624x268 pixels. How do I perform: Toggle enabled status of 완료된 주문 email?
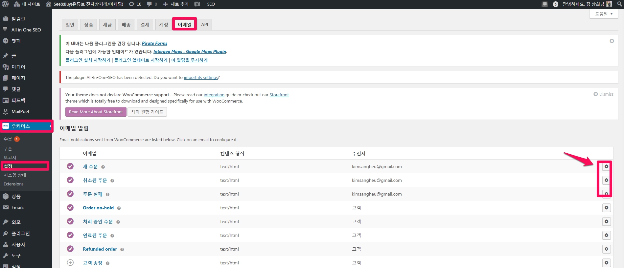click(70, 235)
